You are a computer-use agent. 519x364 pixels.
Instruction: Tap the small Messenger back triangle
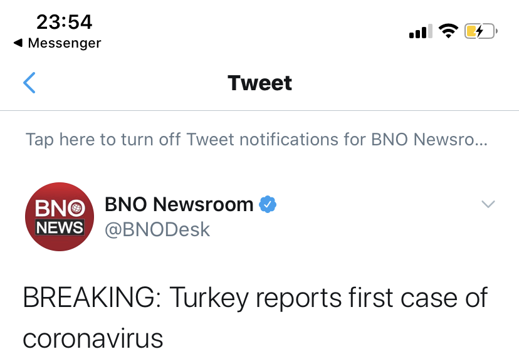click(18, 43)
